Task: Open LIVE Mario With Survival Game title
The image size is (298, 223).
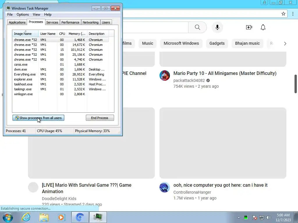Action: (87, 188)
